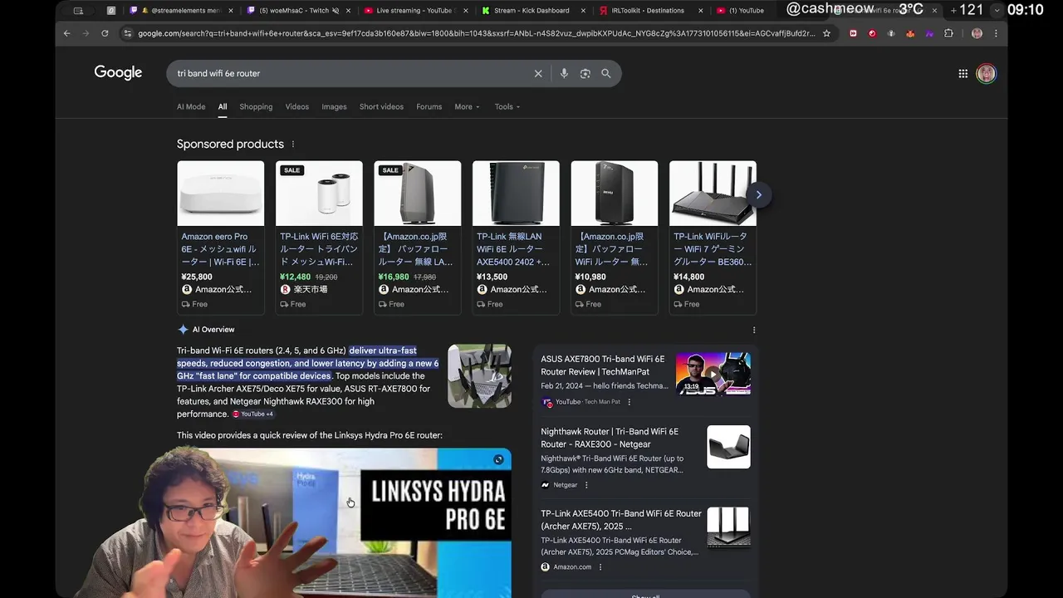Image resolution: width=1063 pixels, height=598 pixels.
Task: Switch to the Forums tab
Action: 429,106
